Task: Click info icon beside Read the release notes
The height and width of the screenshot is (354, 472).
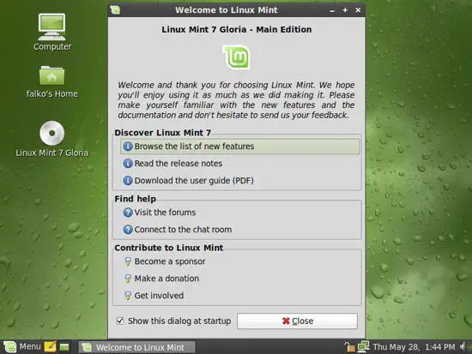Action: (128, 164)
